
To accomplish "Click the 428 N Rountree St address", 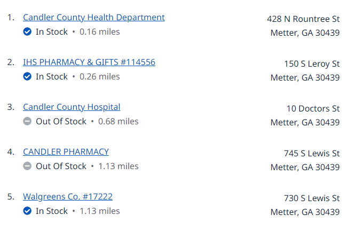I will [x=303, y=19].
